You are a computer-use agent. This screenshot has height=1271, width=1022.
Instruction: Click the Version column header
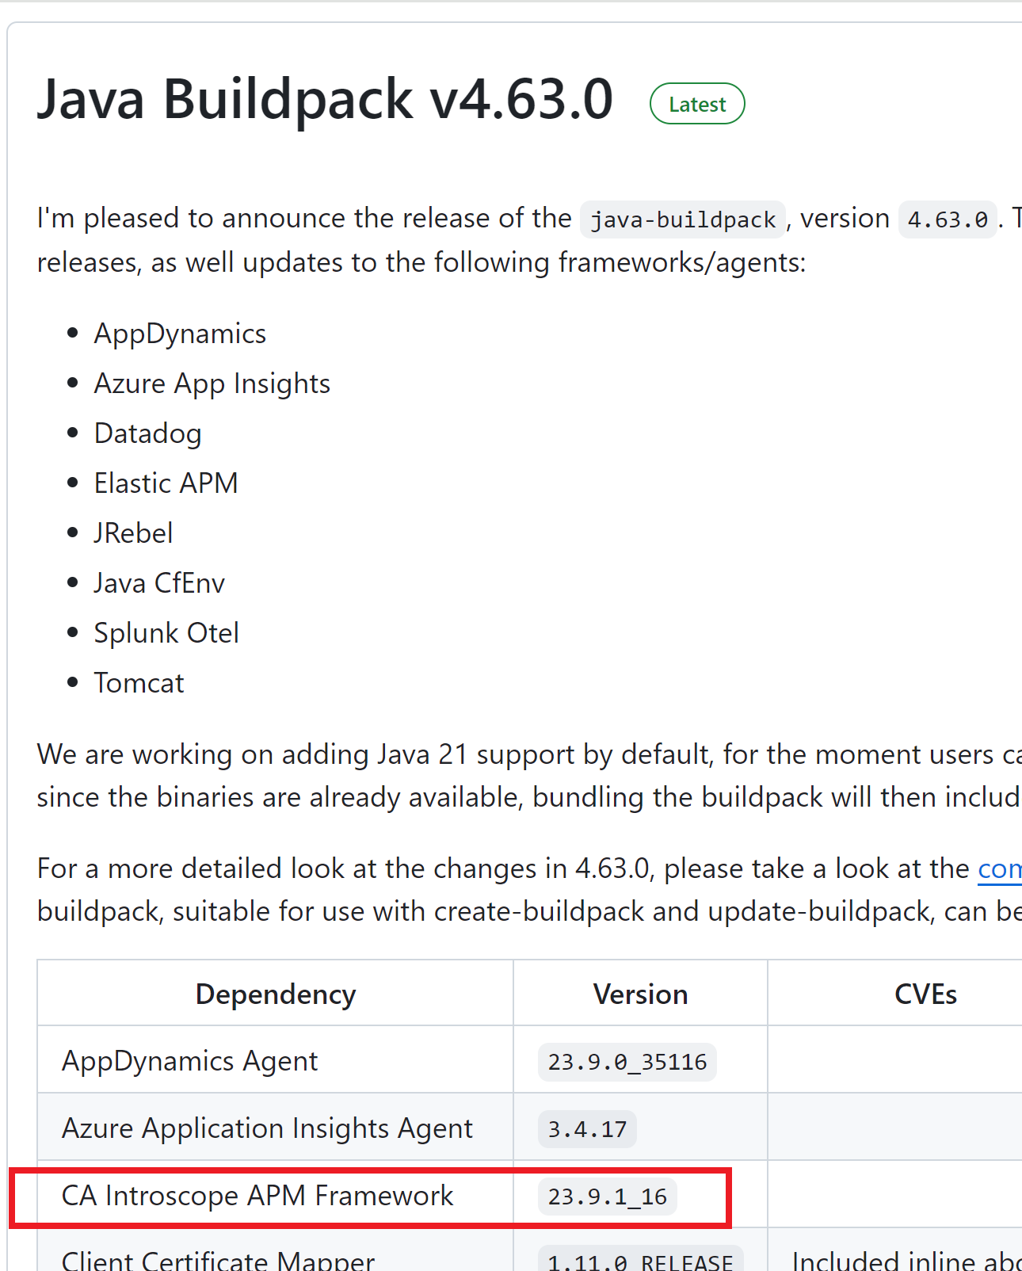[x=640, y=994]
